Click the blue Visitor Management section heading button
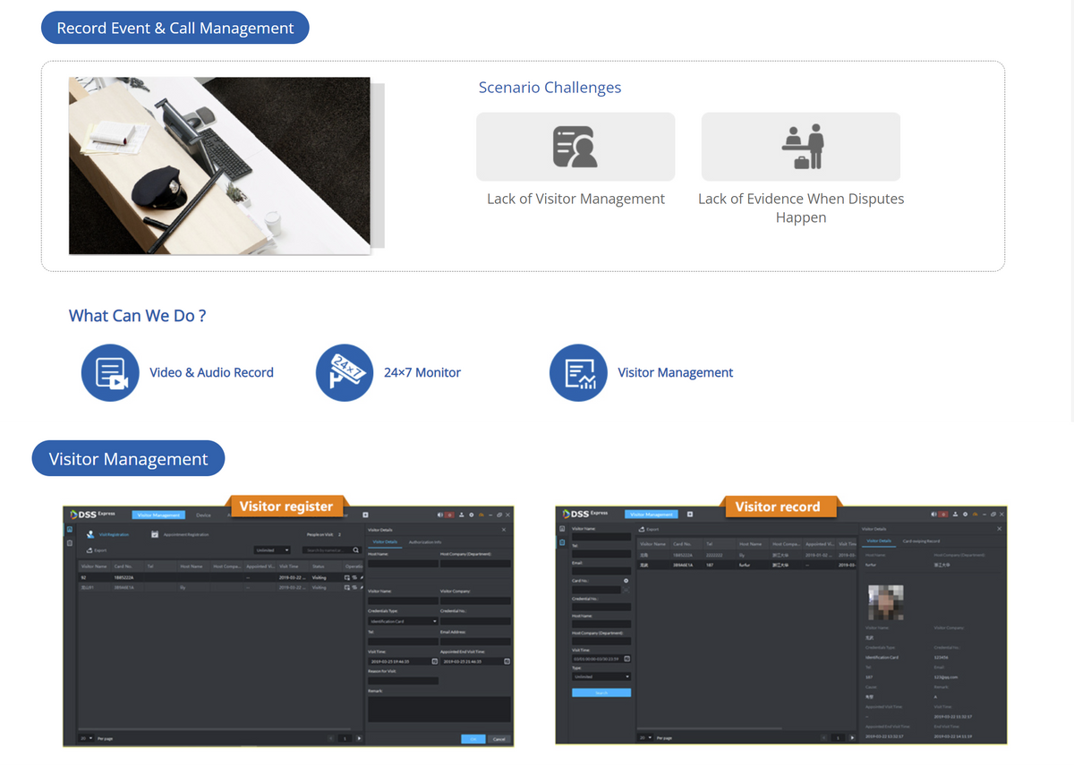The width and height of the screenshot is (1074, 765). [129, 458]
